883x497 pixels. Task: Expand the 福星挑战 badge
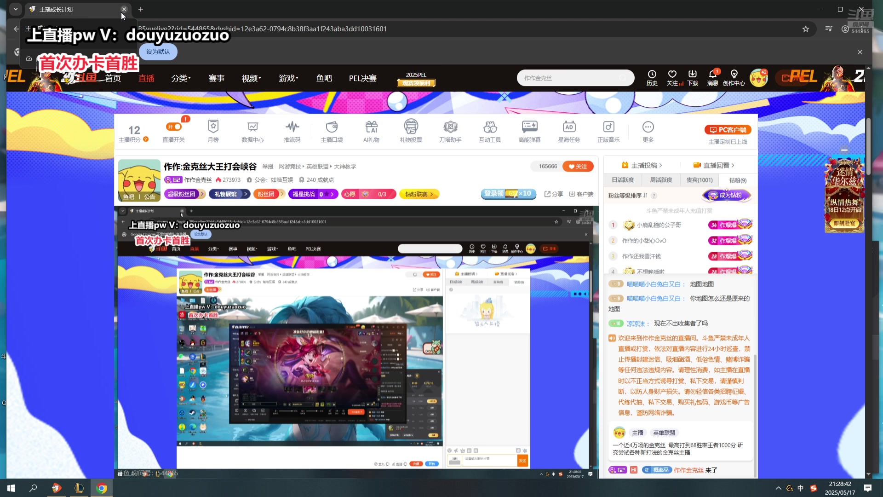pyautogui.click(x=313, y=194)
